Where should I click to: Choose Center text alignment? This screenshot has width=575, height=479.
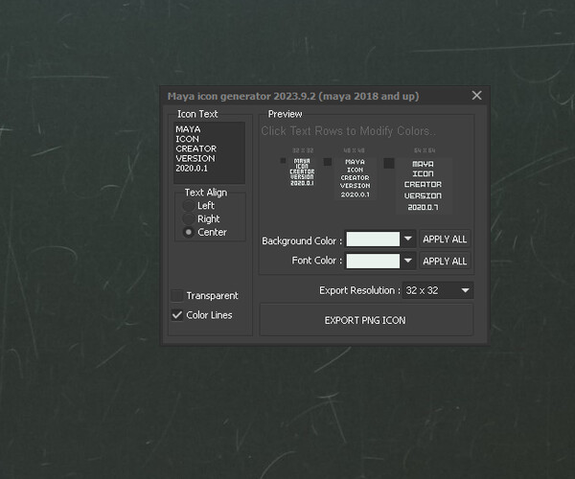point(189,232)
